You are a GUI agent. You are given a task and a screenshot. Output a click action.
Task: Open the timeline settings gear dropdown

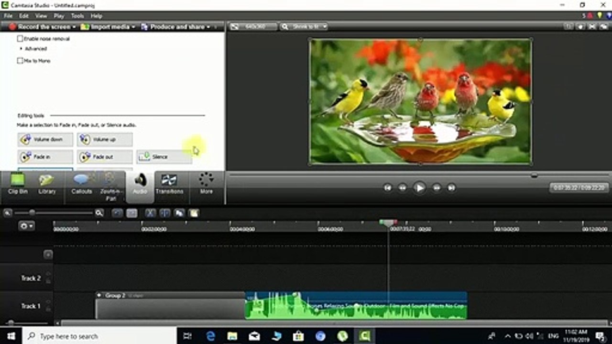coord(26,226)
